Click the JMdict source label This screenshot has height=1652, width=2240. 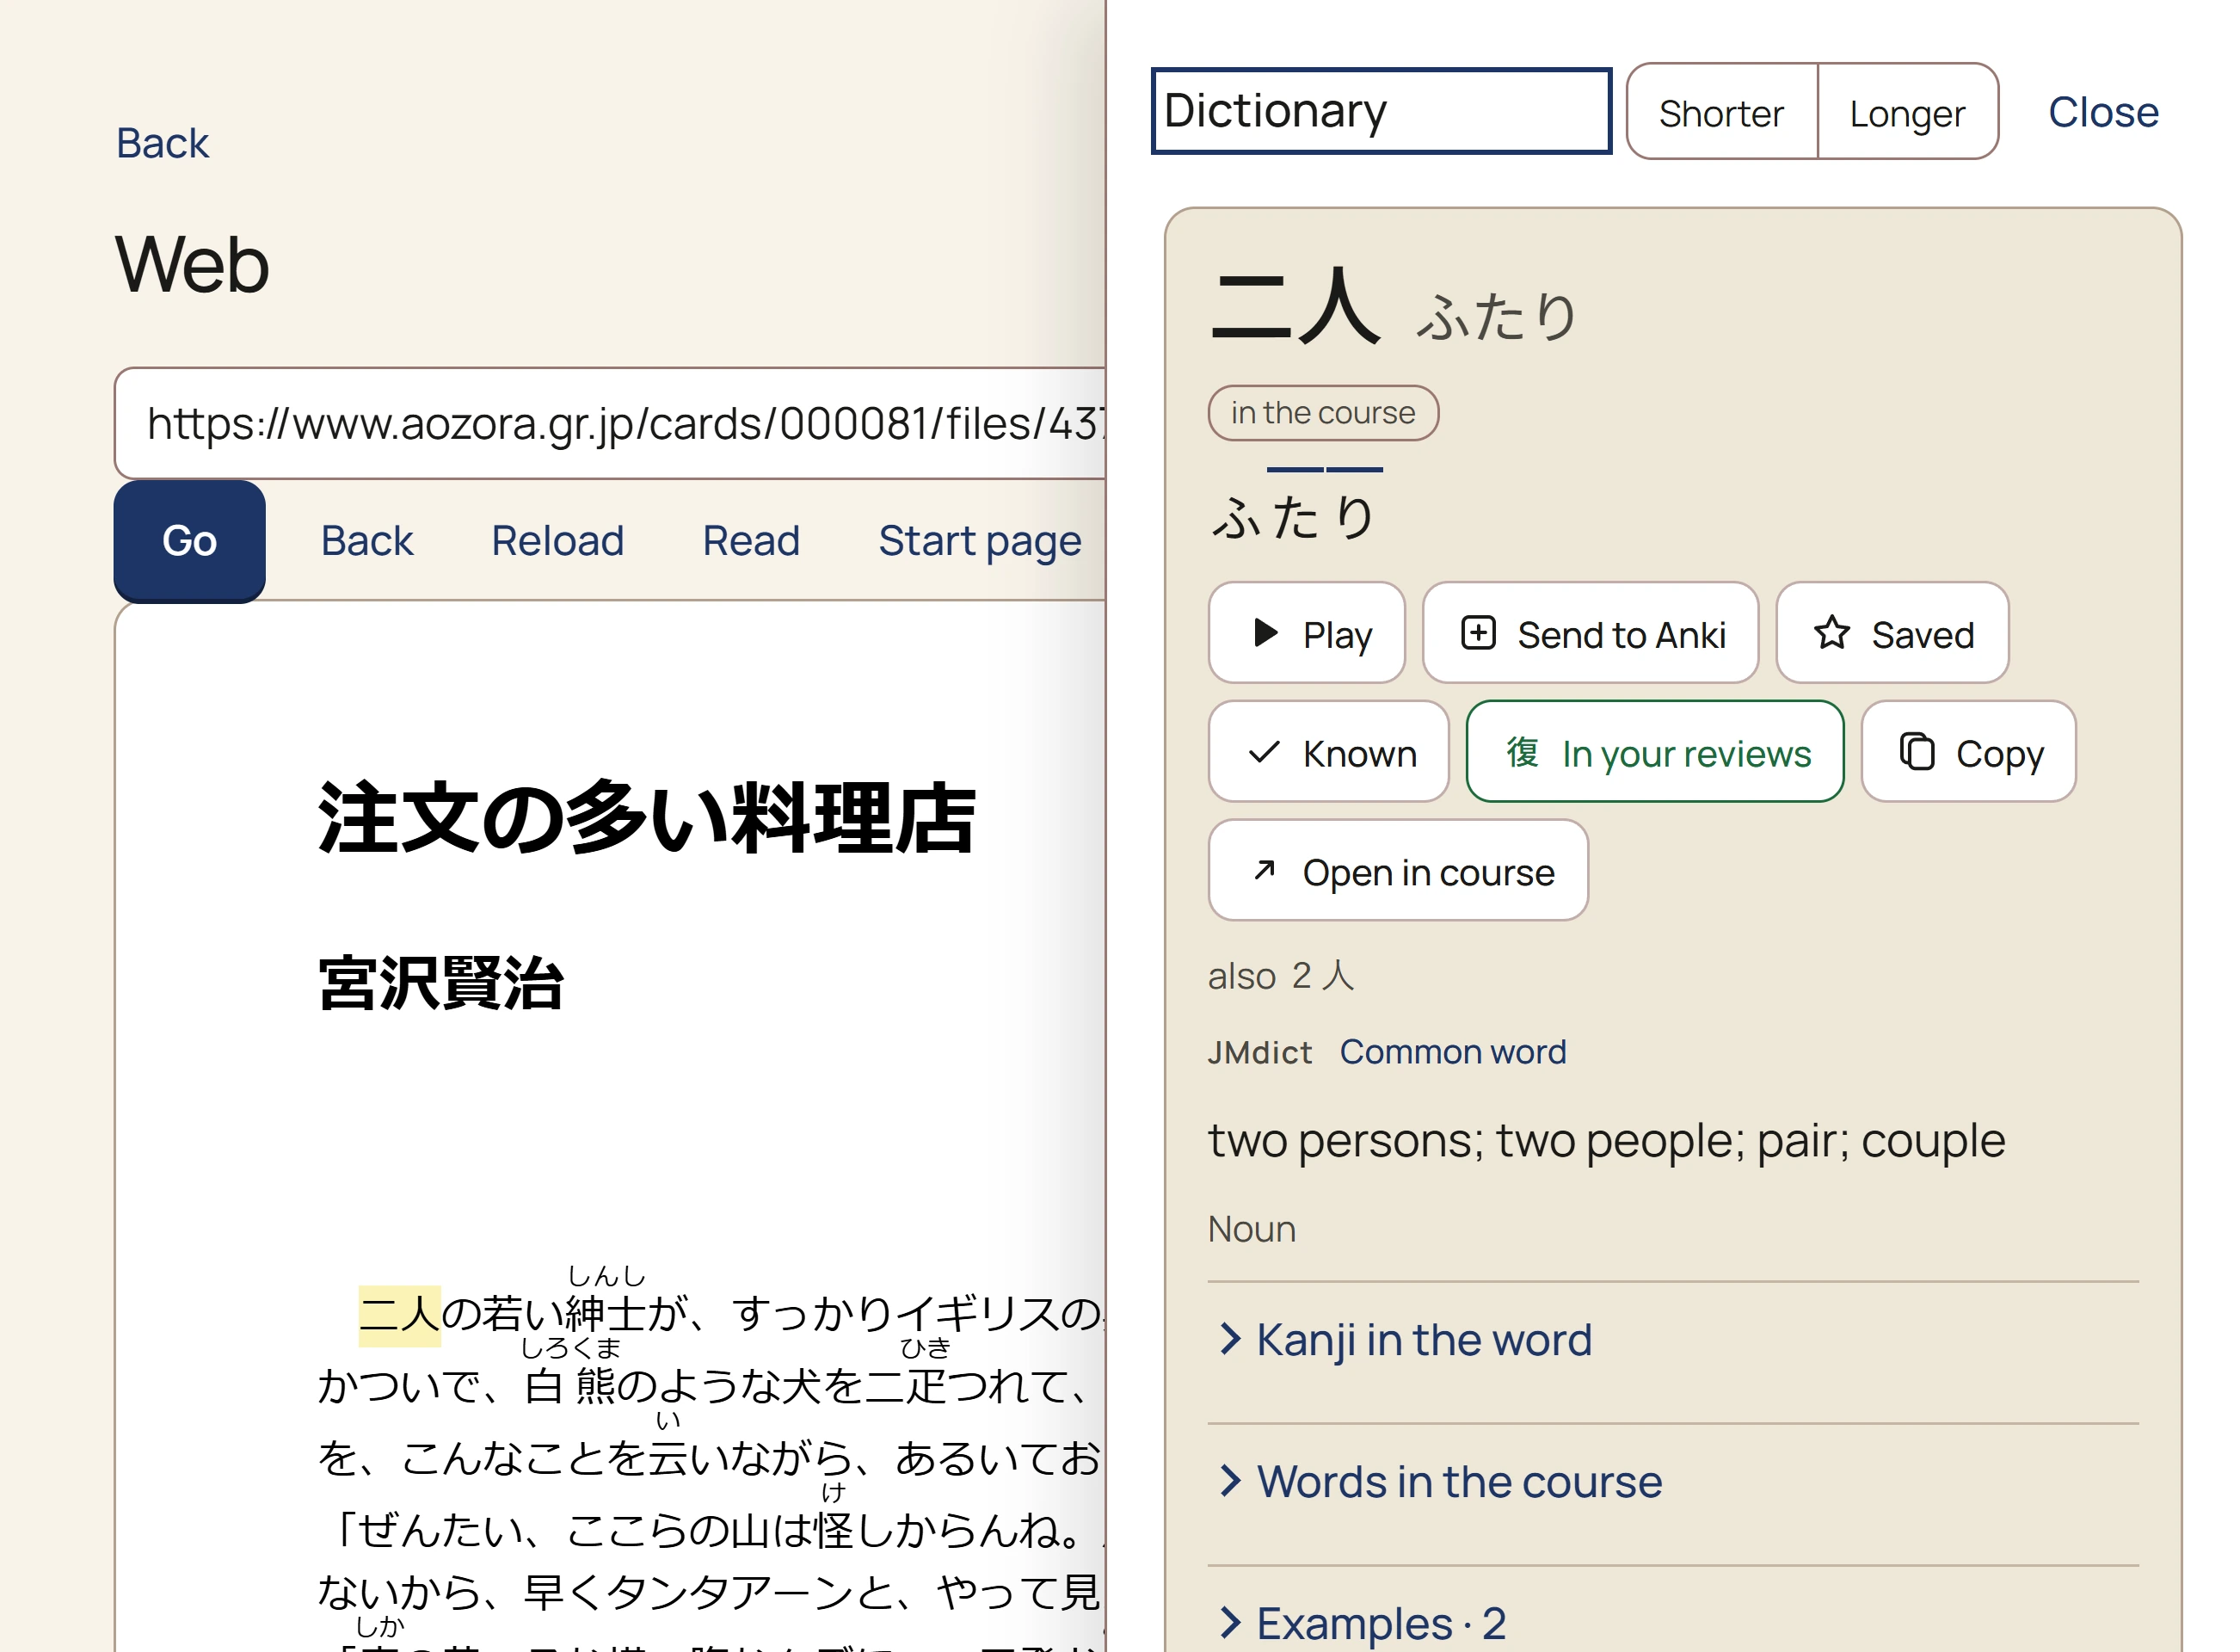[x=1258, y=1052]
